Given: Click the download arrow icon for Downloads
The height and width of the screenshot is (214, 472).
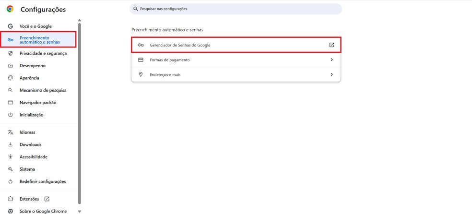Looking at the screenshot, I should click(x=10, y=144).
